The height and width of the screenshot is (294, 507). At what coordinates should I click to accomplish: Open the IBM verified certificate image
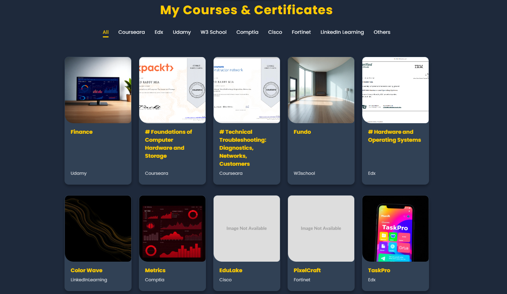click(x=395, y=90)
